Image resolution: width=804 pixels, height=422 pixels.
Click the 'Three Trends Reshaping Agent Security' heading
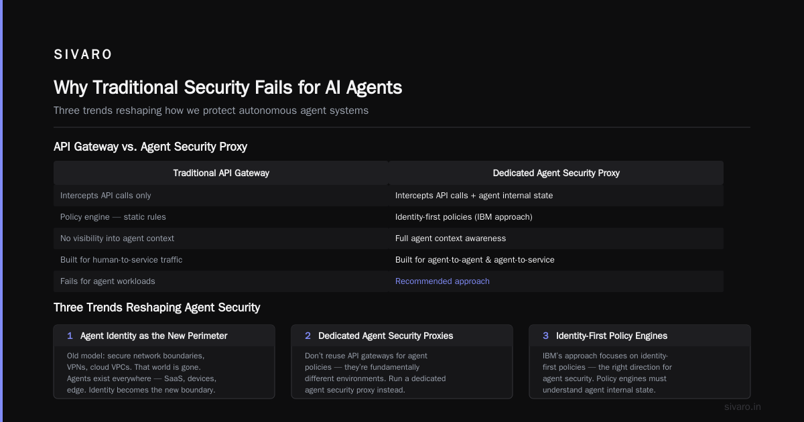(x=157, y=307)
